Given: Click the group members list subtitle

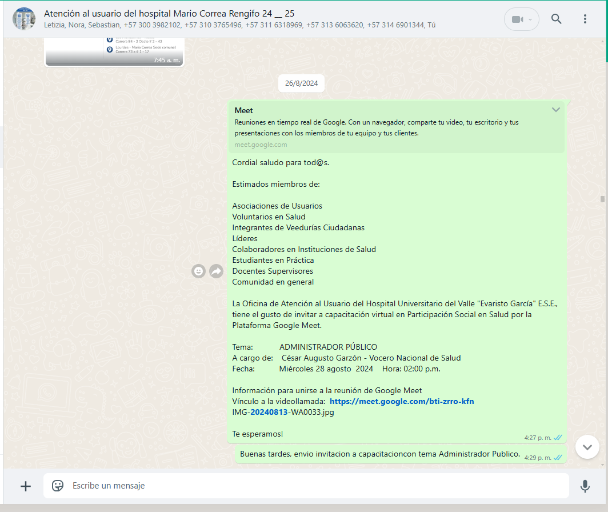Looking at the screenshot, I should (239, 25).
